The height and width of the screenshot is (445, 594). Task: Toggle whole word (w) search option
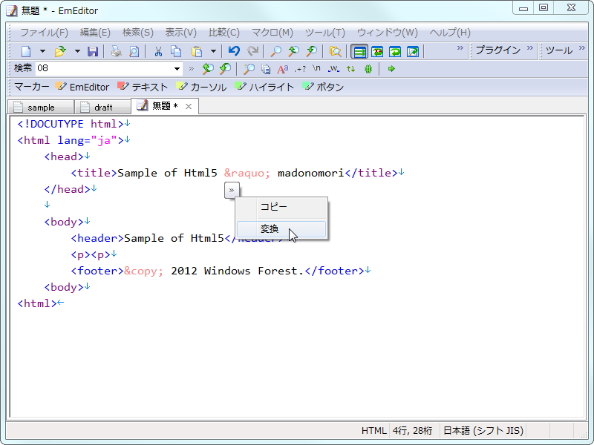coord(333,69)
